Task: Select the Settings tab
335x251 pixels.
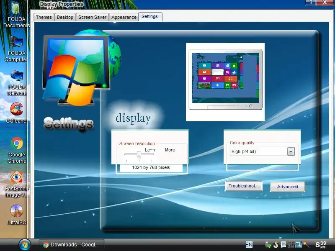Action: [150, 17]
